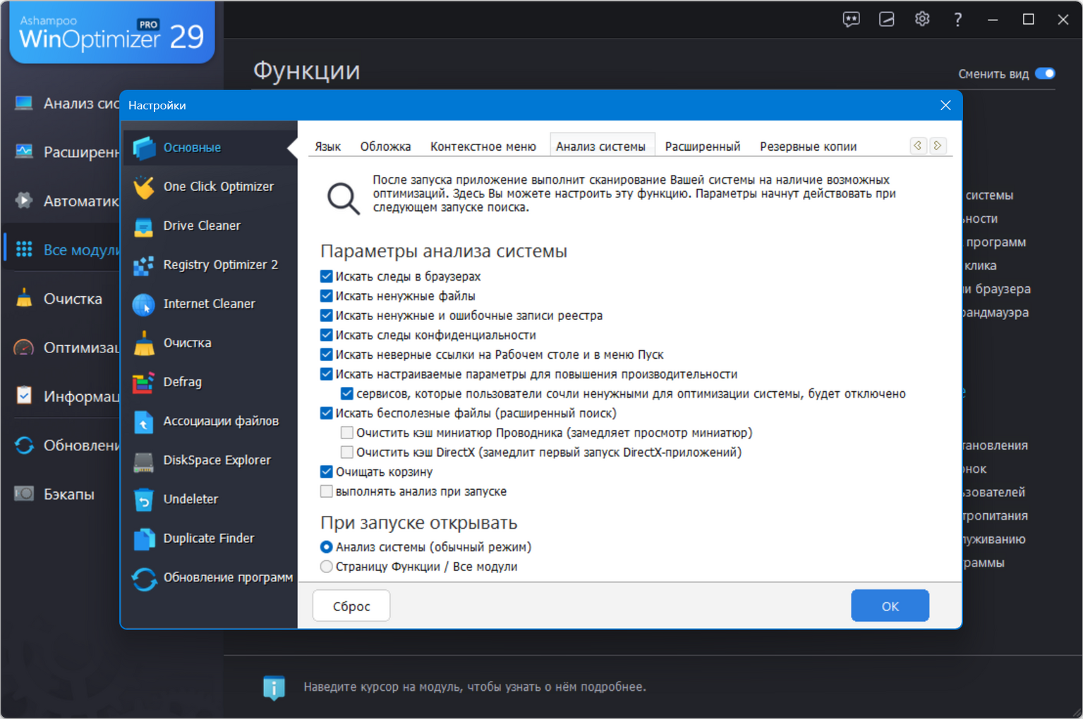The width and height of the screenshot is (1083, 719).
Task: Switch to the Язык tab
Action: (327, 147)
